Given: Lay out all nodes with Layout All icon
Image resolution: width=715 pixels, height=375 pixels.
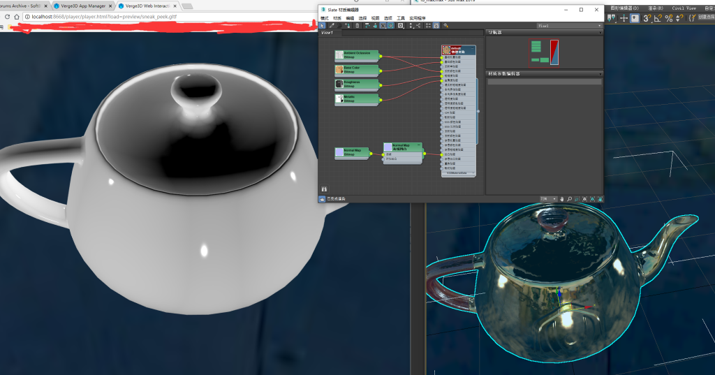Looking at the screenshot, I should tap(411, 26).
